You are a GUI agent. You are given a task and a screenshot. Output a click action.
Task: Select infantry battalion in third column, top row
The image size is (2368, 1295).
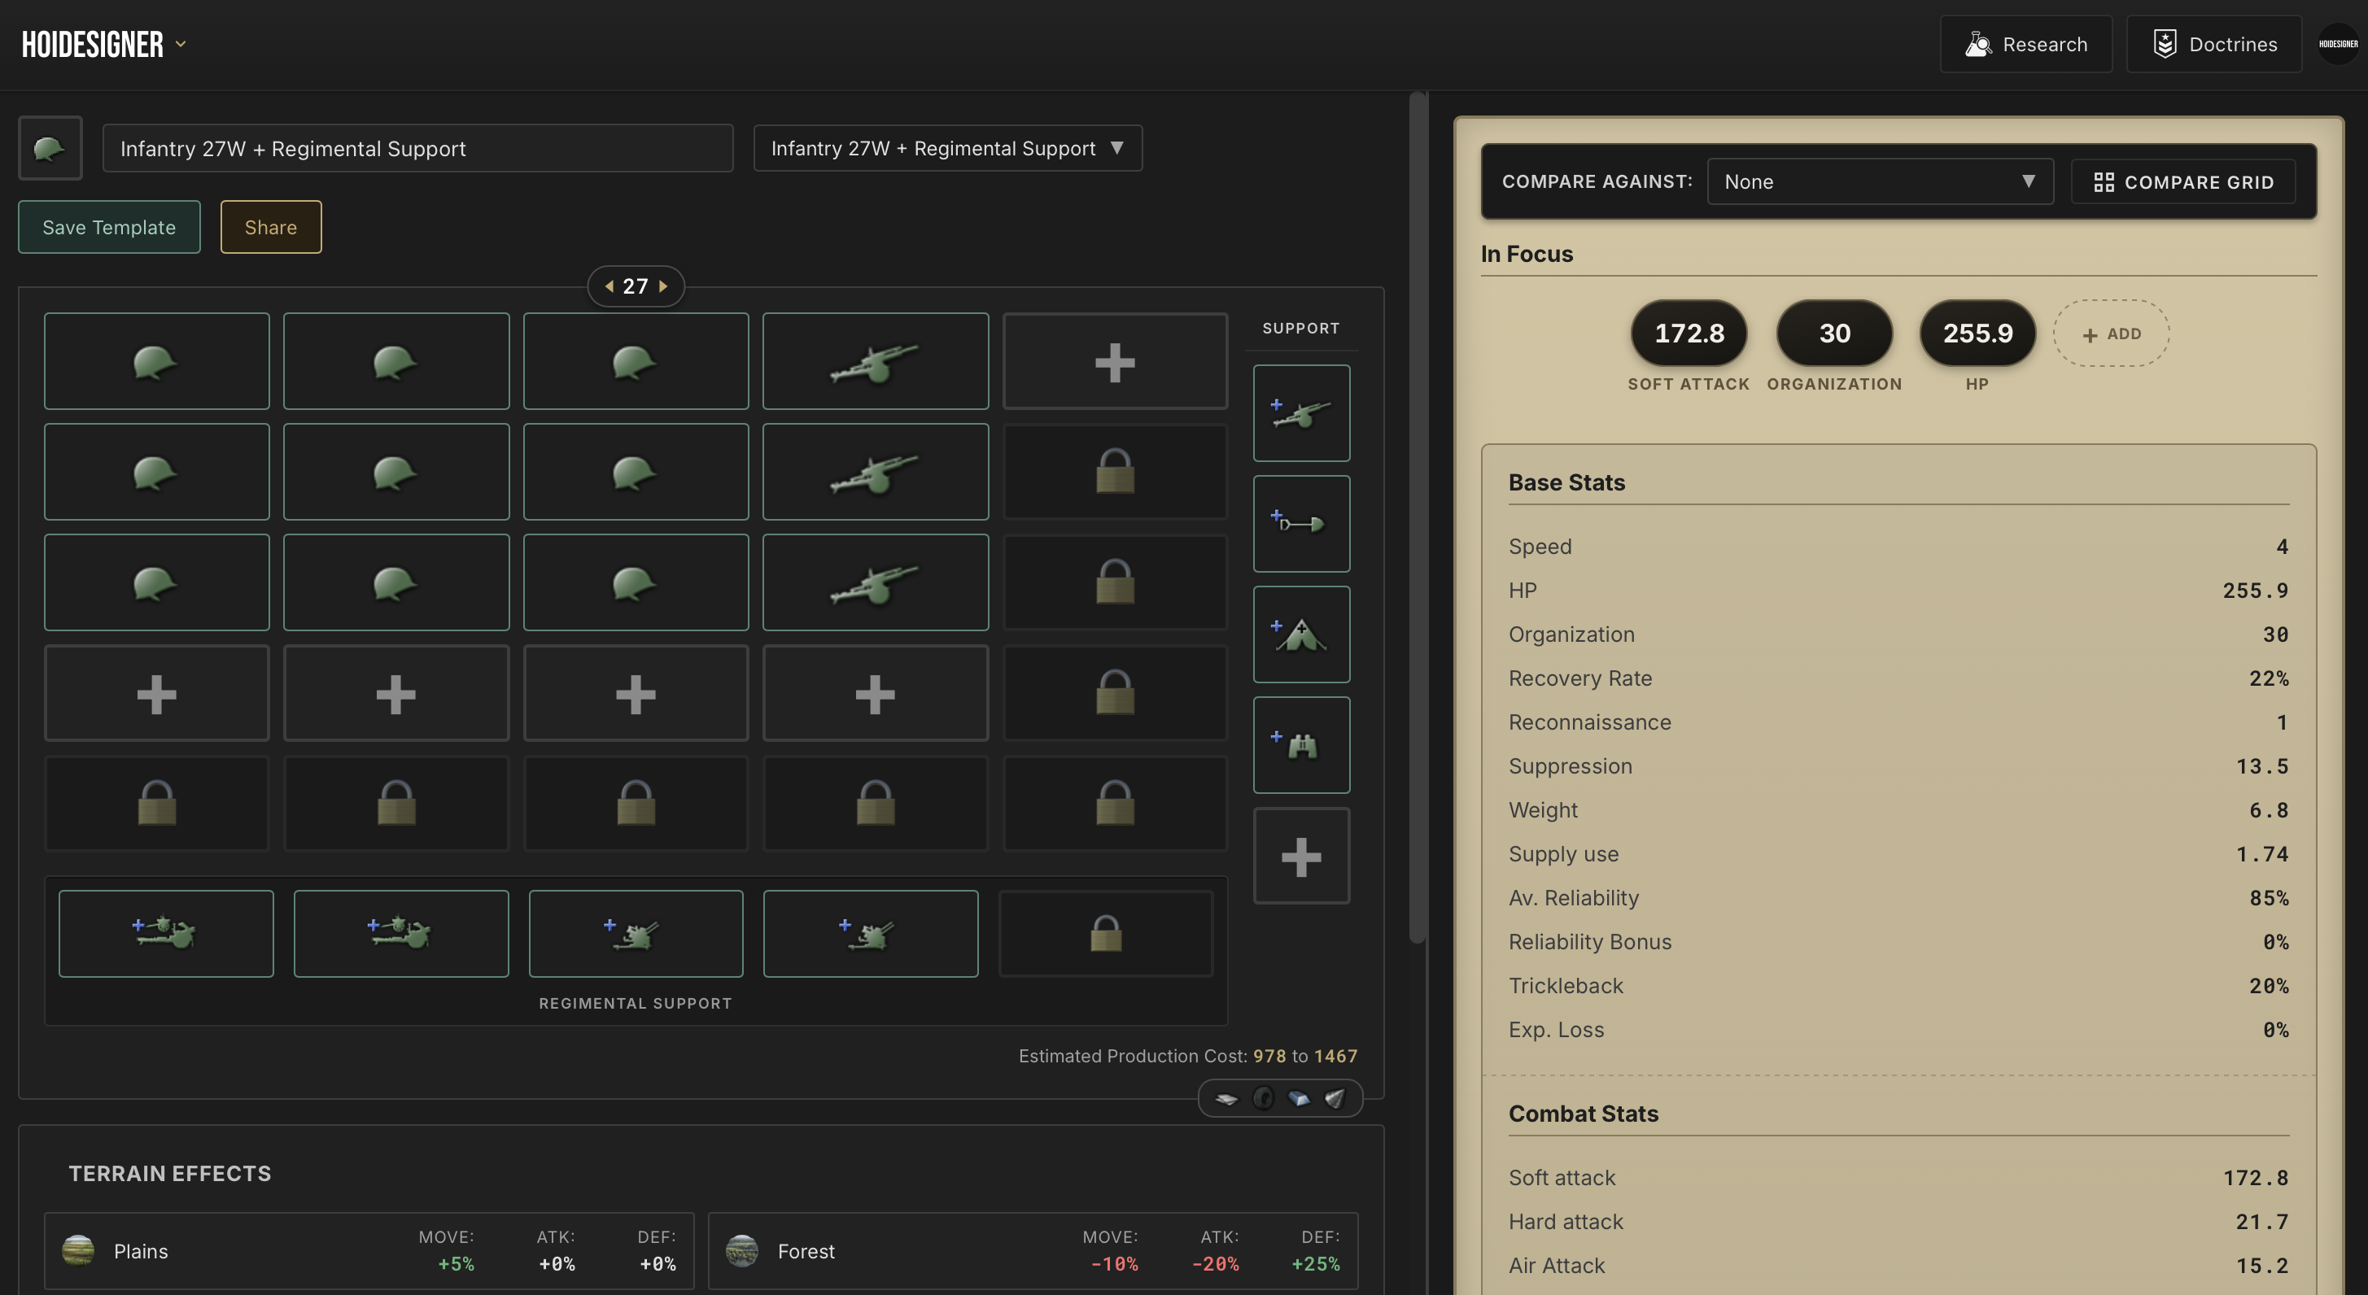pyautogui.click(x=636, y=361)
